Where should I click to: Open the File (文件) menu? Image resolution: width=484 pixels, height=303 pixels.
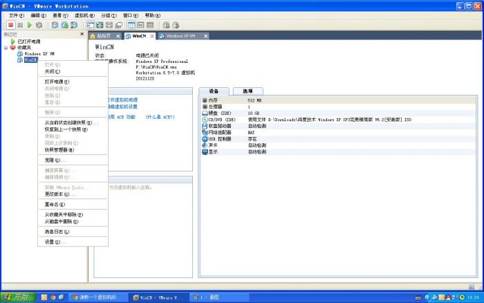17,15
